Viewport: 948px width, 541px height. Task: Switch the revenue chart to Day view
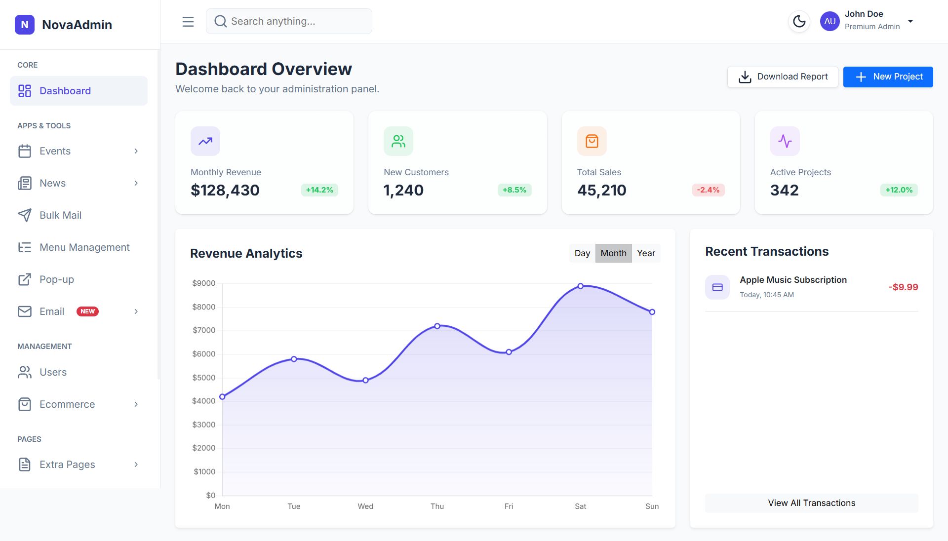pyautogui.click(x=582, y=253)
